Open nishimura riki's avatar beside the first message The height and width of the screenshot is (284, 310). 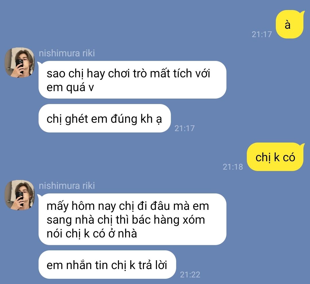click(20, 62)
